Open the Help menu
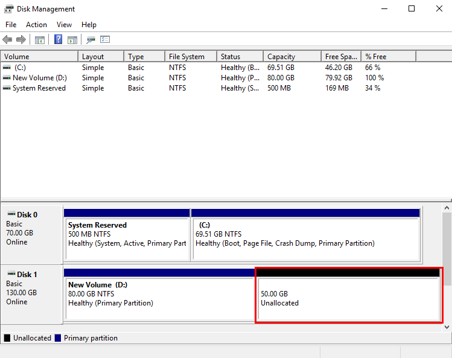Screen dimensions: 452x358 [x=89, y=25]
